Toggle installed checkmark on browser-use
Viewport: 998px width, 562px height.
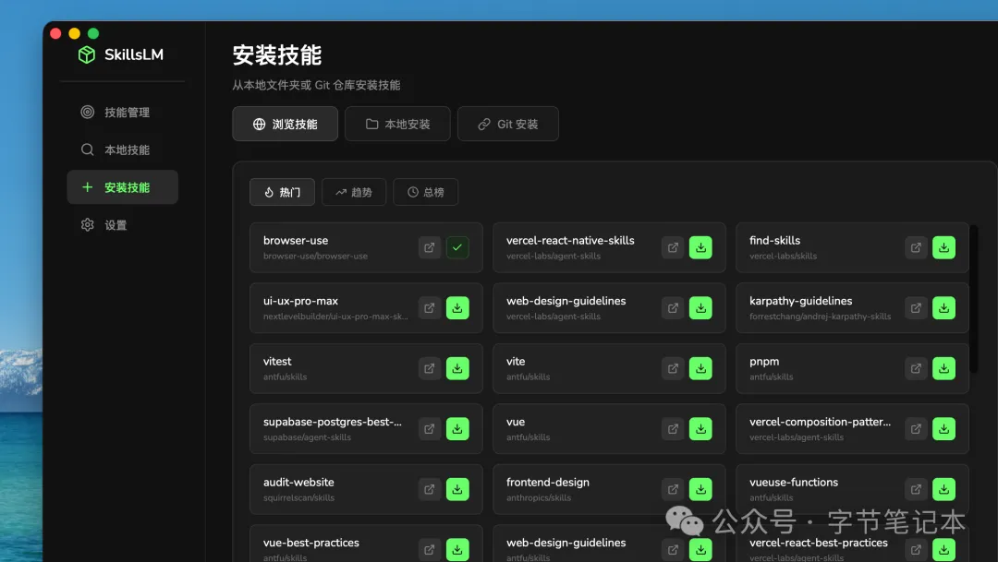[x=457, y=247]
